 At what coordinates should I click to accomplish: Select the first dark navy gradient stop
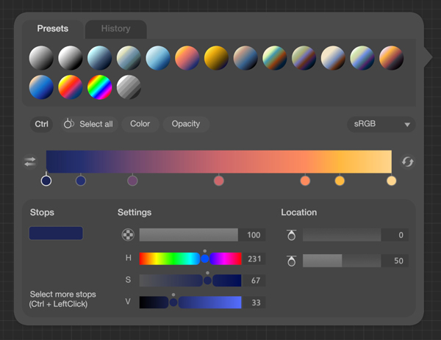[x=46, y=181]
